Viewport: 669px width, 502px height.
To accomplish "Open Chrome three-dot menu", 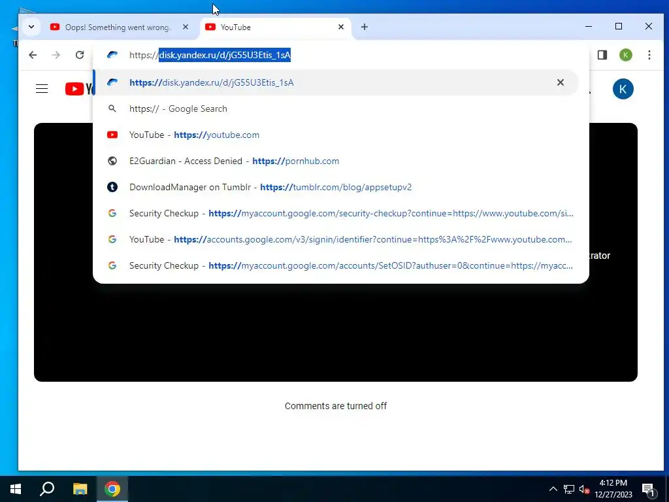I will tap(649, 55).
